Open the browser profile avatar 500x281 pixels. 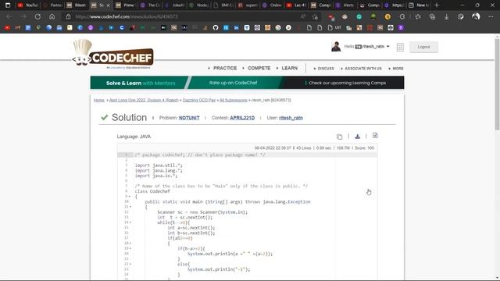click(x=476, y=16)
